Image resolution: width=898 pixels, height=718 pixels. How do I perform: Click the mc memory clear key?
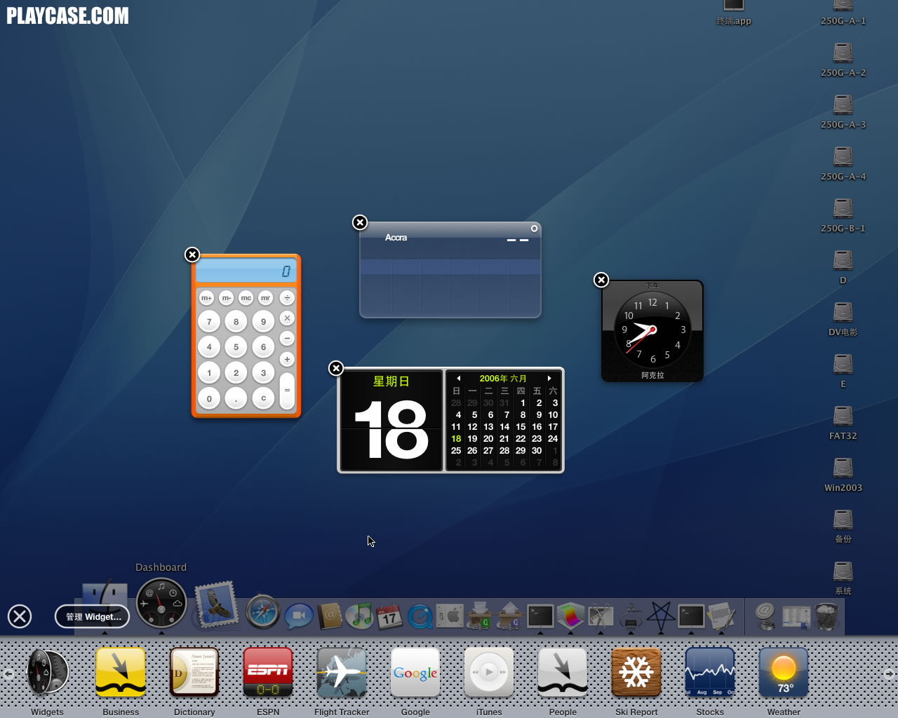point(246,298)
